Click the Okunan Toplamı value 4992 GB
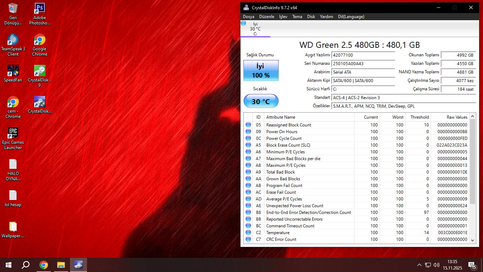This screenshot has width=483, height=272. tap(458, 55)
